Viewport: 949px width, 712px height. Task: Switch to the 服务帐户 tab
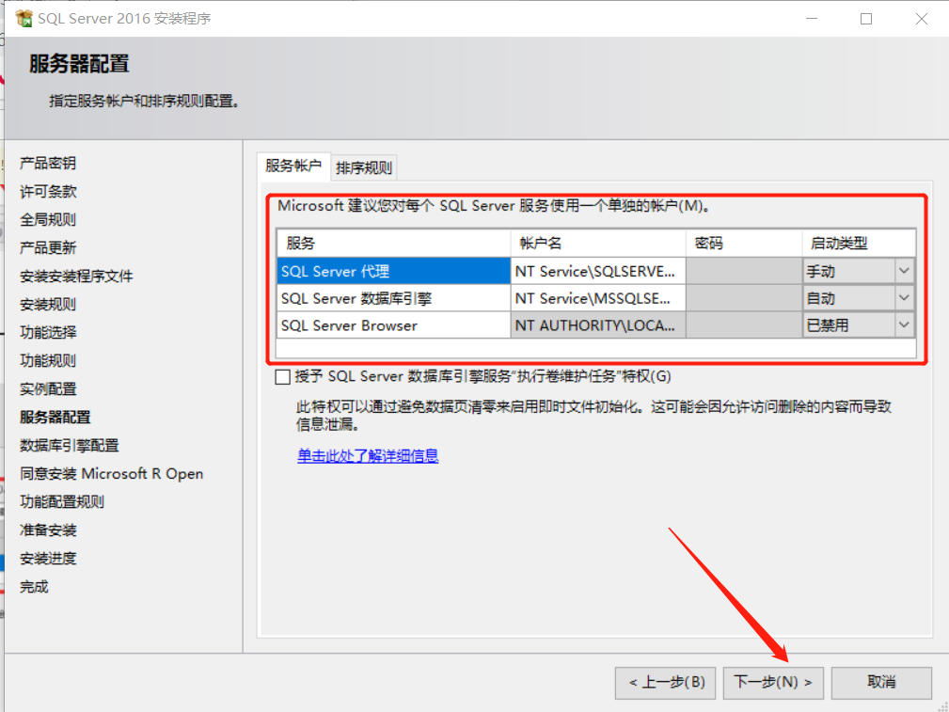click(x=293, y=166)
